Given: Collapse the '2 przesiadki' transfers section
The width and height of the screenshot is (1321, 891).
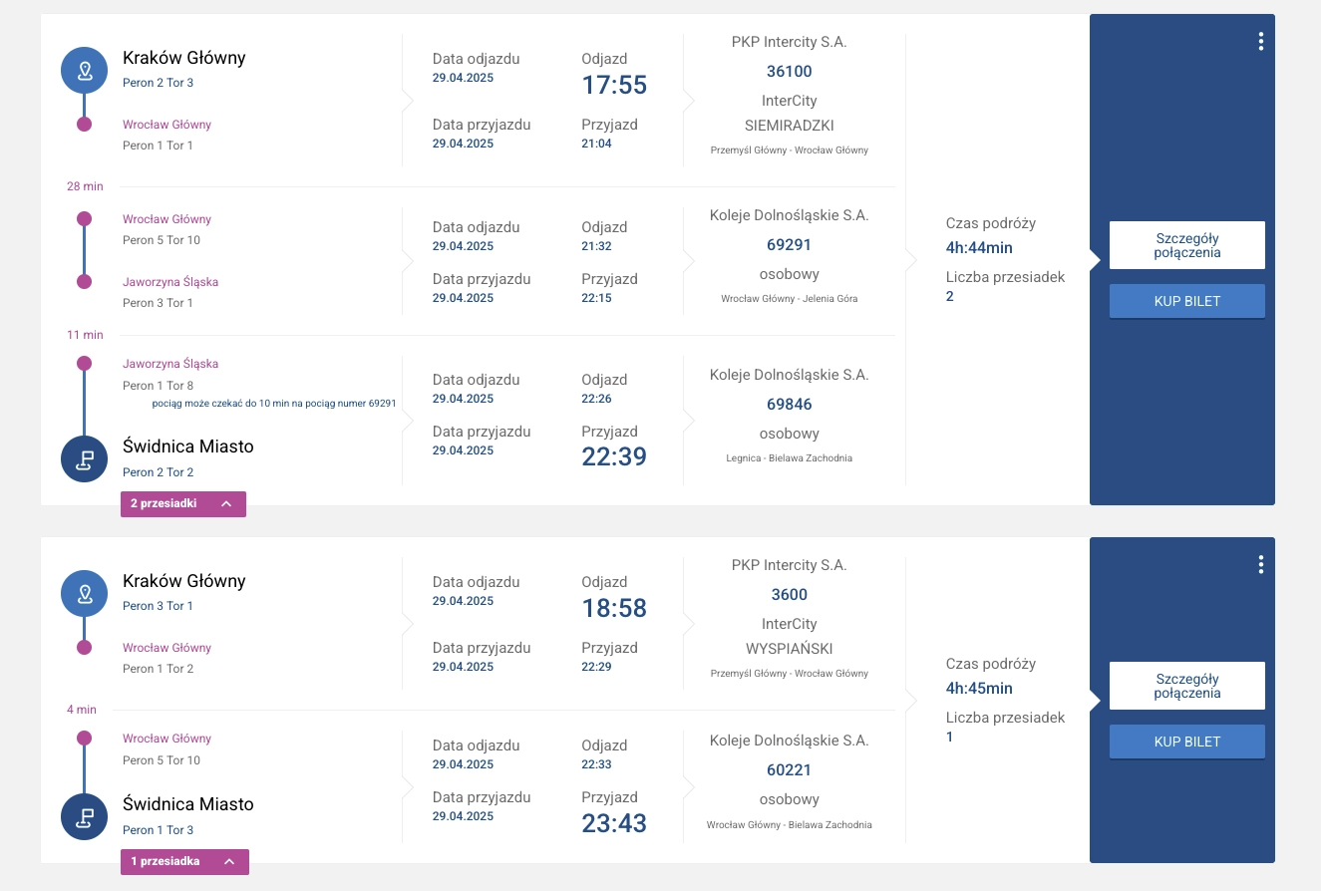Looking at the screenshot, I should (183, 504).
